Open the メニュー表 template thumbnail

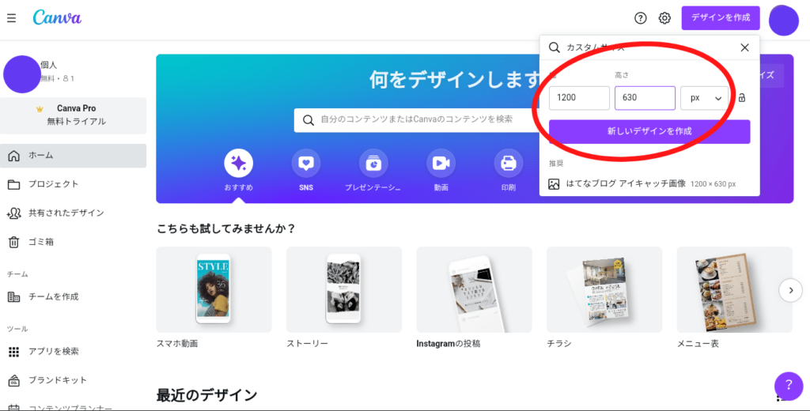(x=734, y=289)
